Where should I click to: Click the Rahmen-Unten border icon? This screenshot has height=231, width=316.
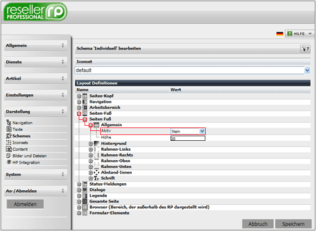point(97,166)
